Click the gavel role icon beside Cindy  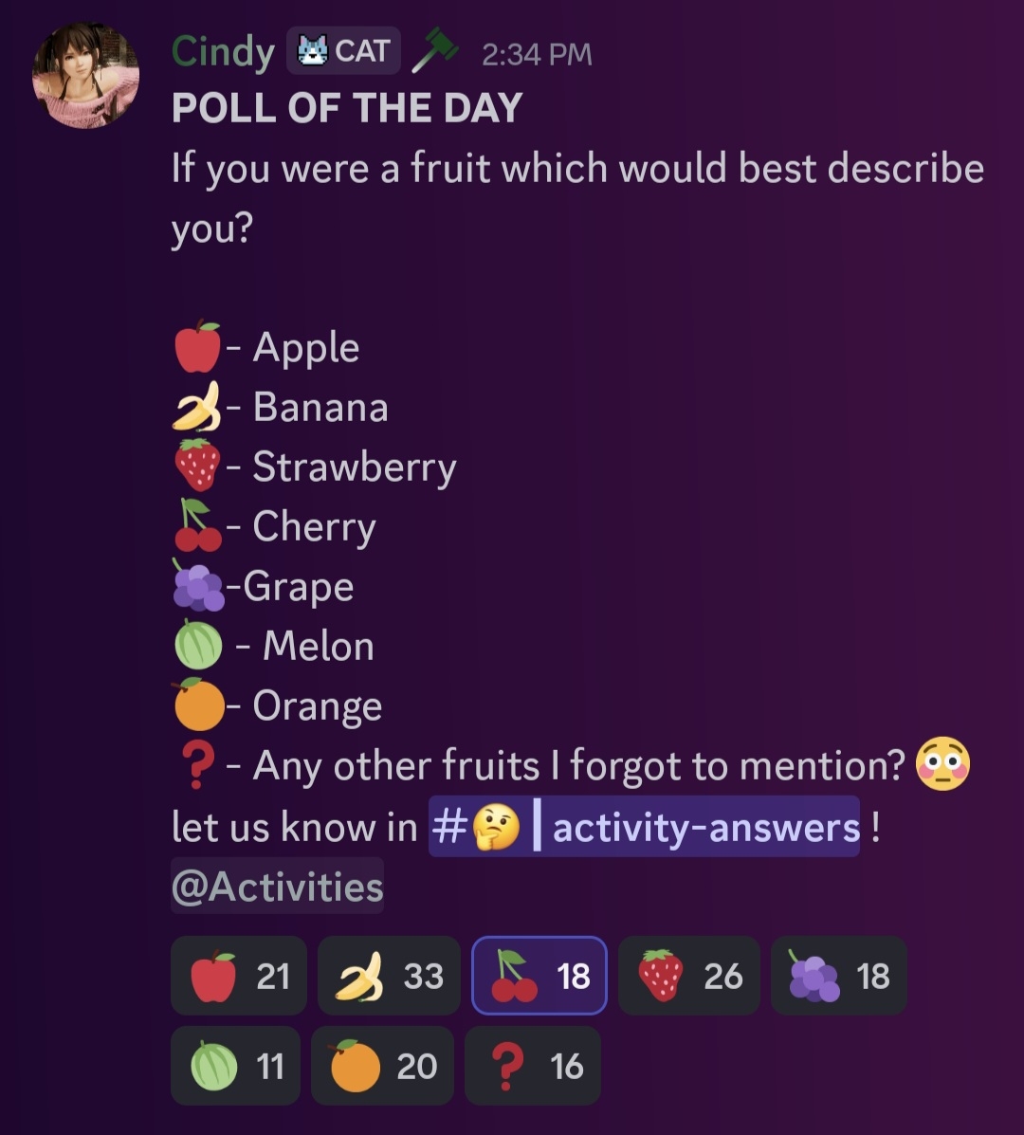coord(434,51)
